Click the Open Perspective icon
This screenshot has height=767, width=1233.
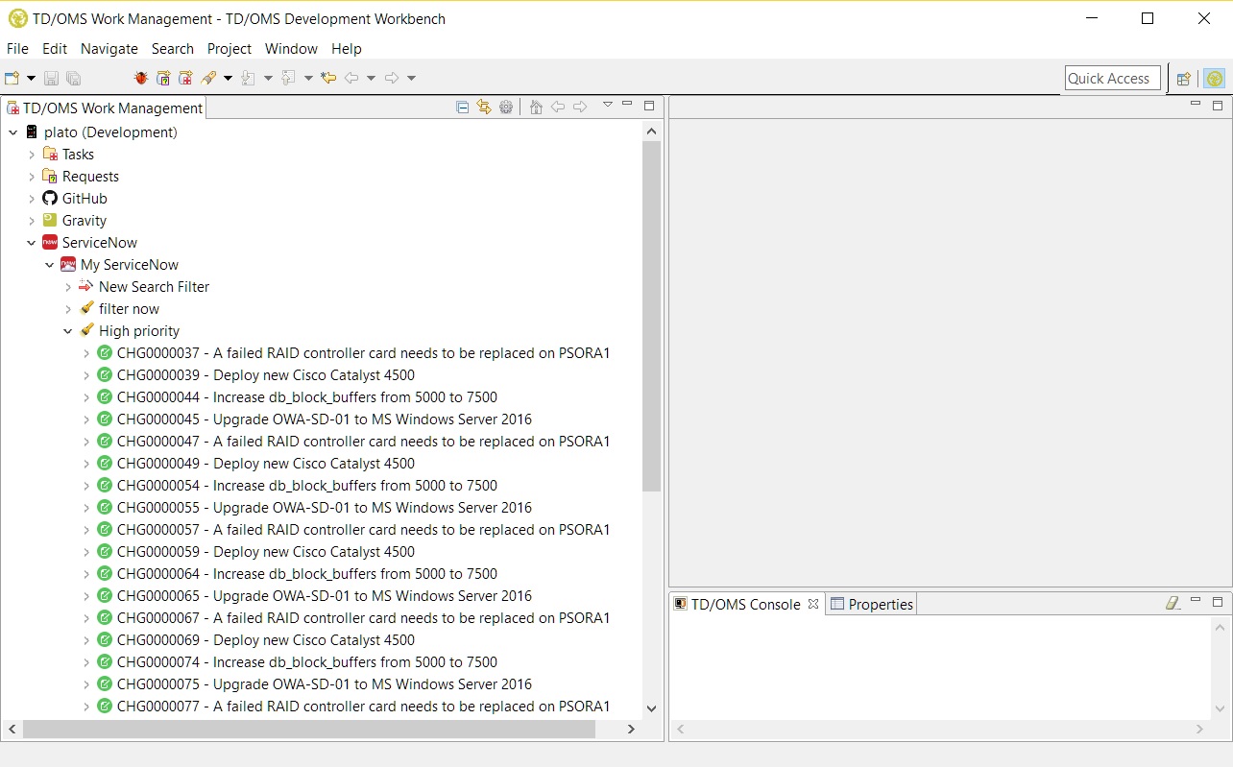pyautogui.click(x=1184, y=79)
